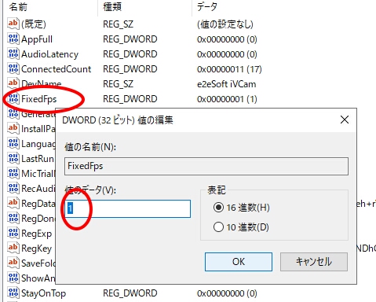
Task: Click the RegExp DWORD icon
Action: click(x=13, y=233)
